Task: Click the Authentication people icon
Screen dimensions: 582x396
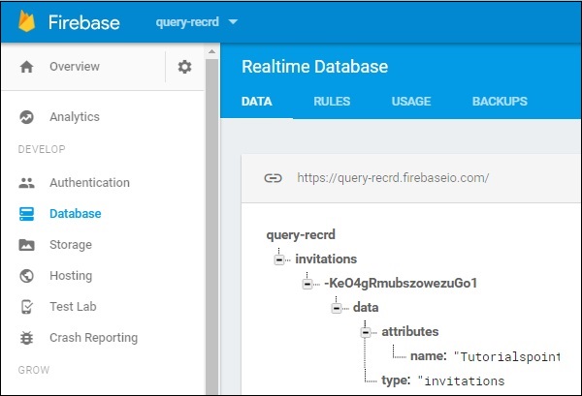Action: click(27, 183)
